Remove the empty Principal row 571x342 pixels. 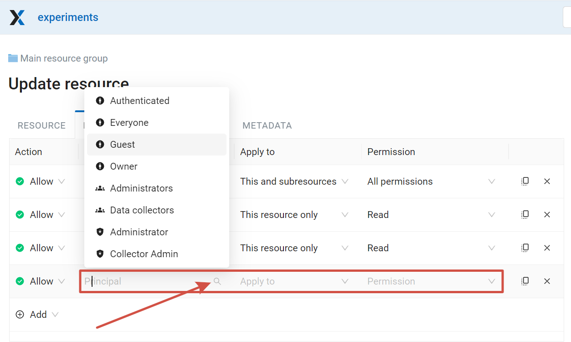pyautogui.click(x=547, y=281)
